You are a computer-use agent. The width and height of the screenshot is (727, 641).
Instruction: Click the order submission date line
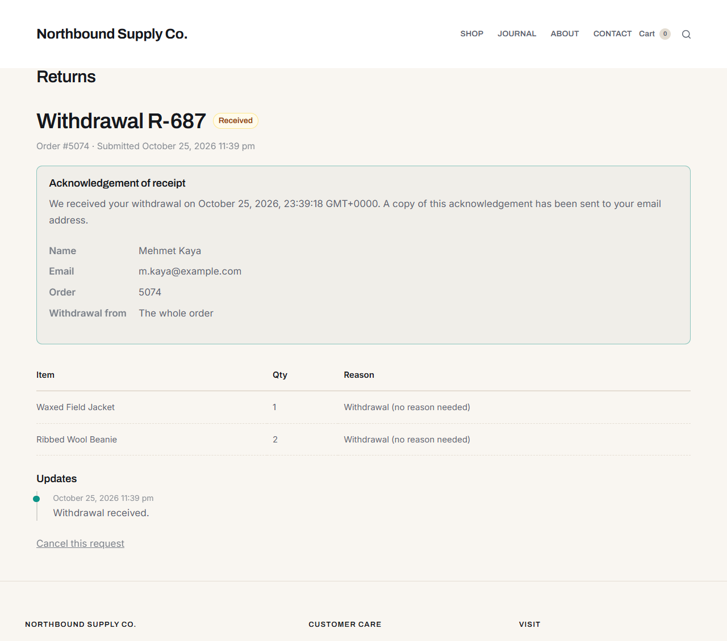tap(145, 146)
